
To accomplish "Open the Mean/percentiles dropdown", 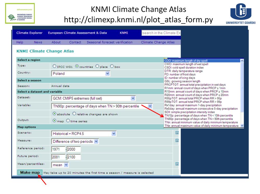I will coord(60,165).
